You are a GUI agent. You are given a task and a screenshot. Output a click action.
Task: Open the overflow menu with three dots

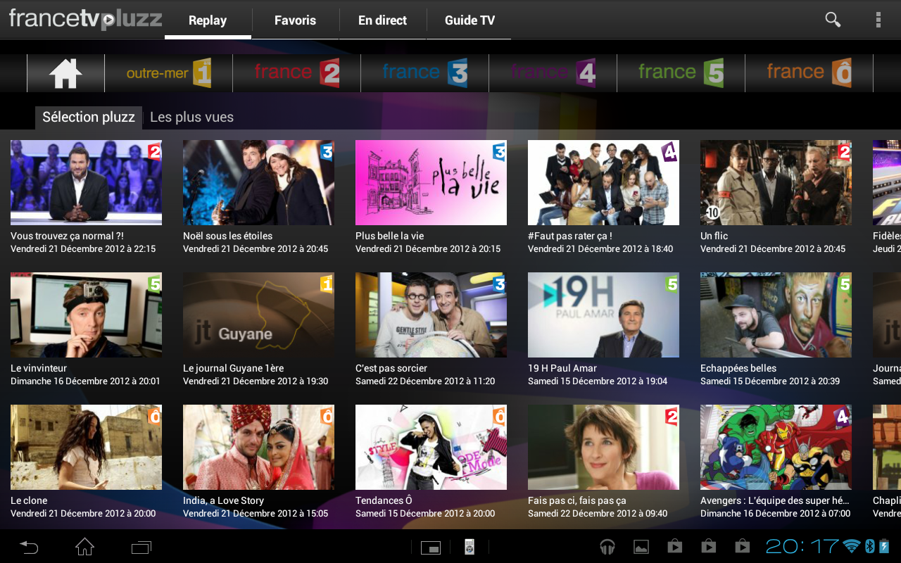click(878, 20)
